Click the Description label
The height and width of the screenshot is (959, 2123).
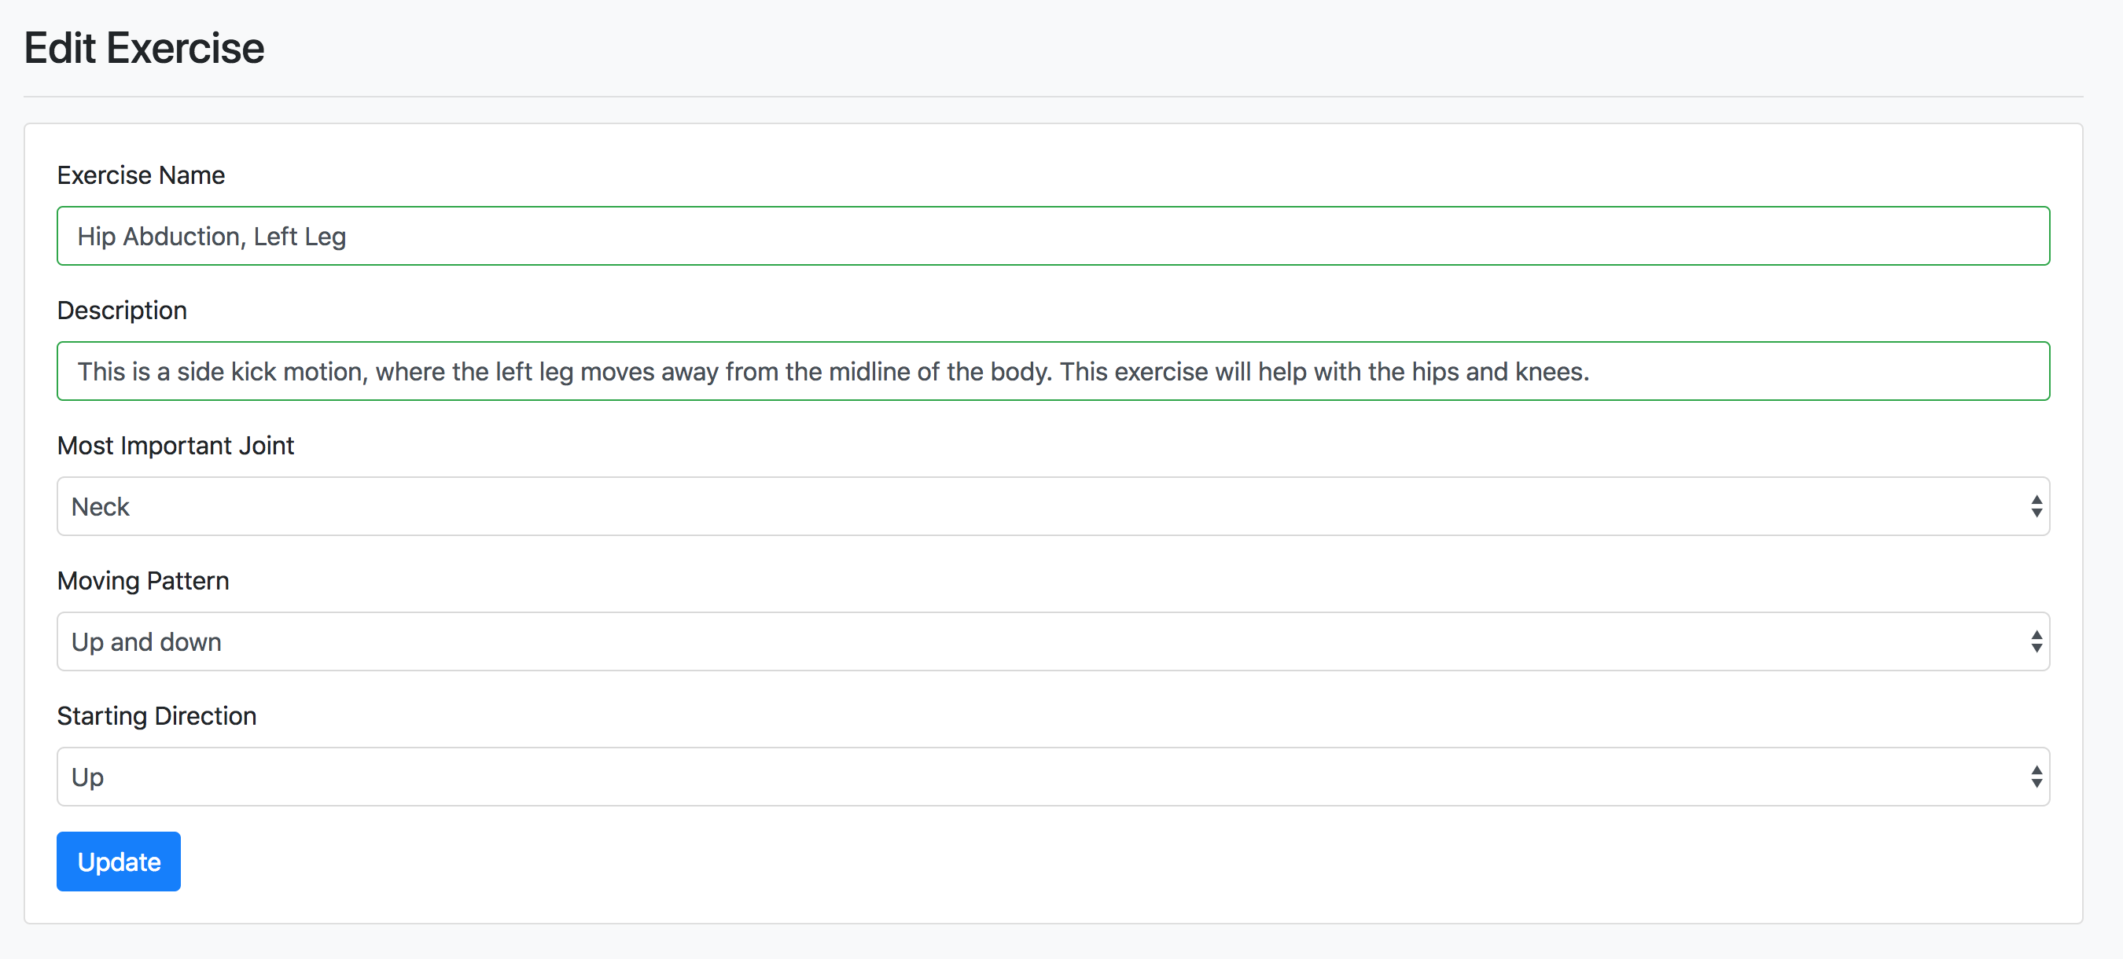pyautogui.click(x=121, y=310)
